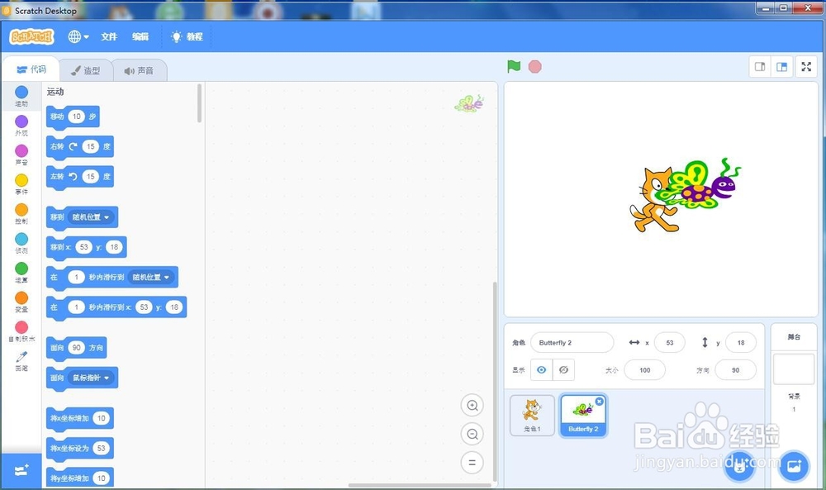826x490 pixels.
Task: Open the 文件 menu
Action: pyautogui.click(x=109, y=36)
